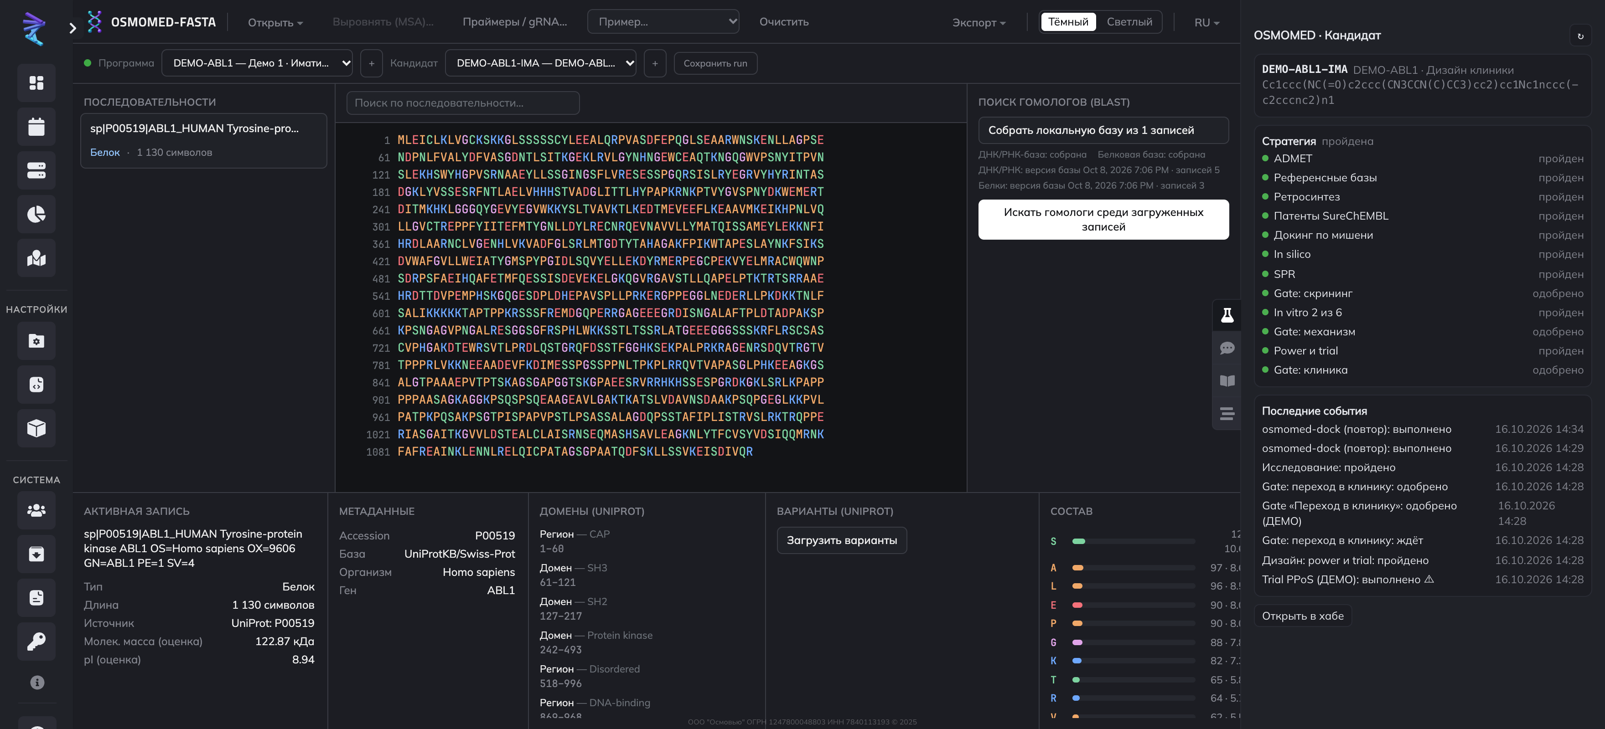Open the calendar icon in left sidebar
Viewport: 1605px width, 729px height.
[36, 127]
